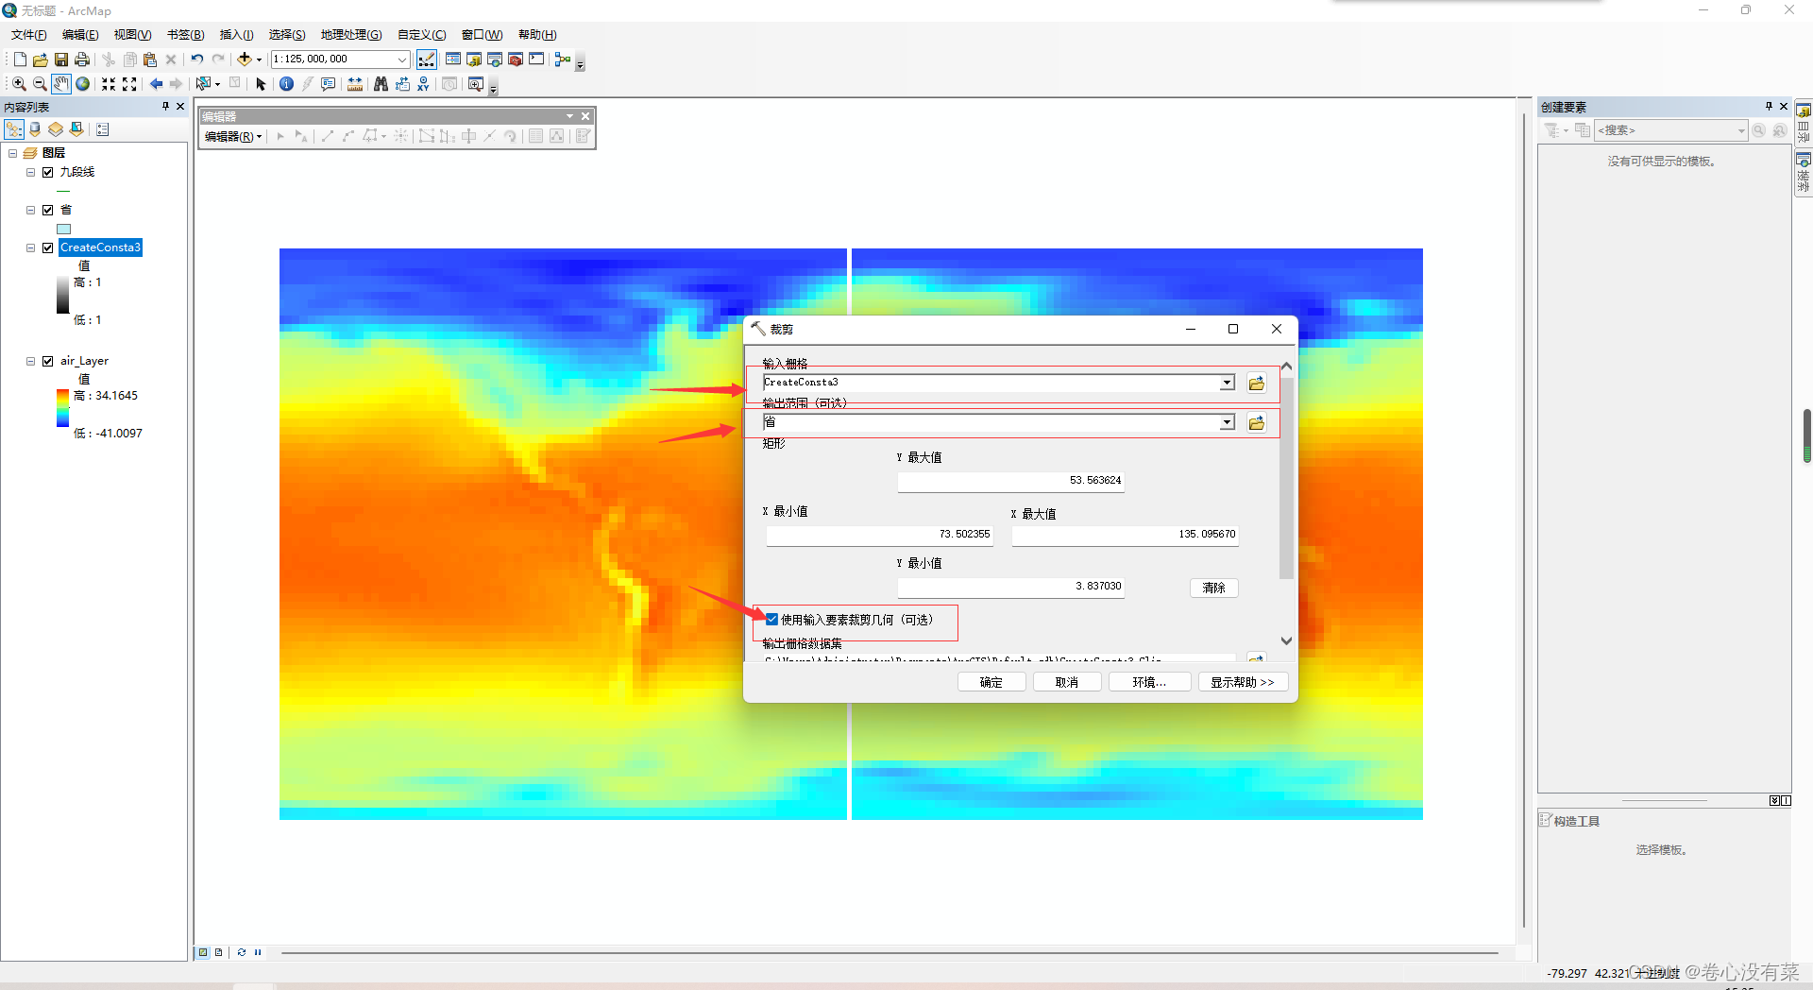Toggle visibility of 省 layer
This screenshot has height=990, width=1813.
pyautogui.click(x=47, y=210)
